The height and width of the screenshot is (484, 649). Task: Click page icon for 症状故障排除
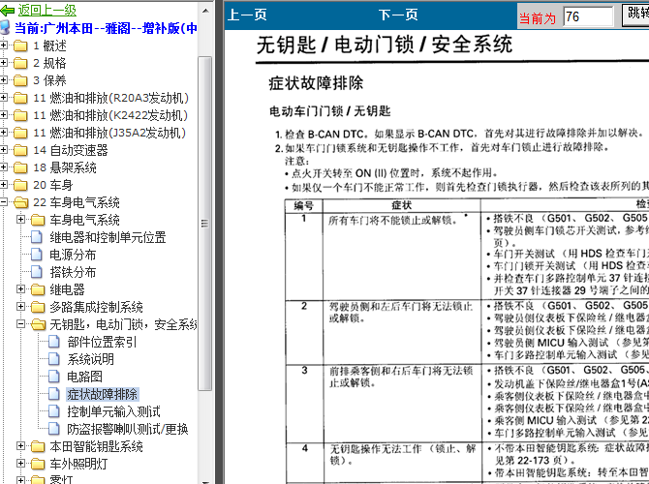tap(54, 394)
